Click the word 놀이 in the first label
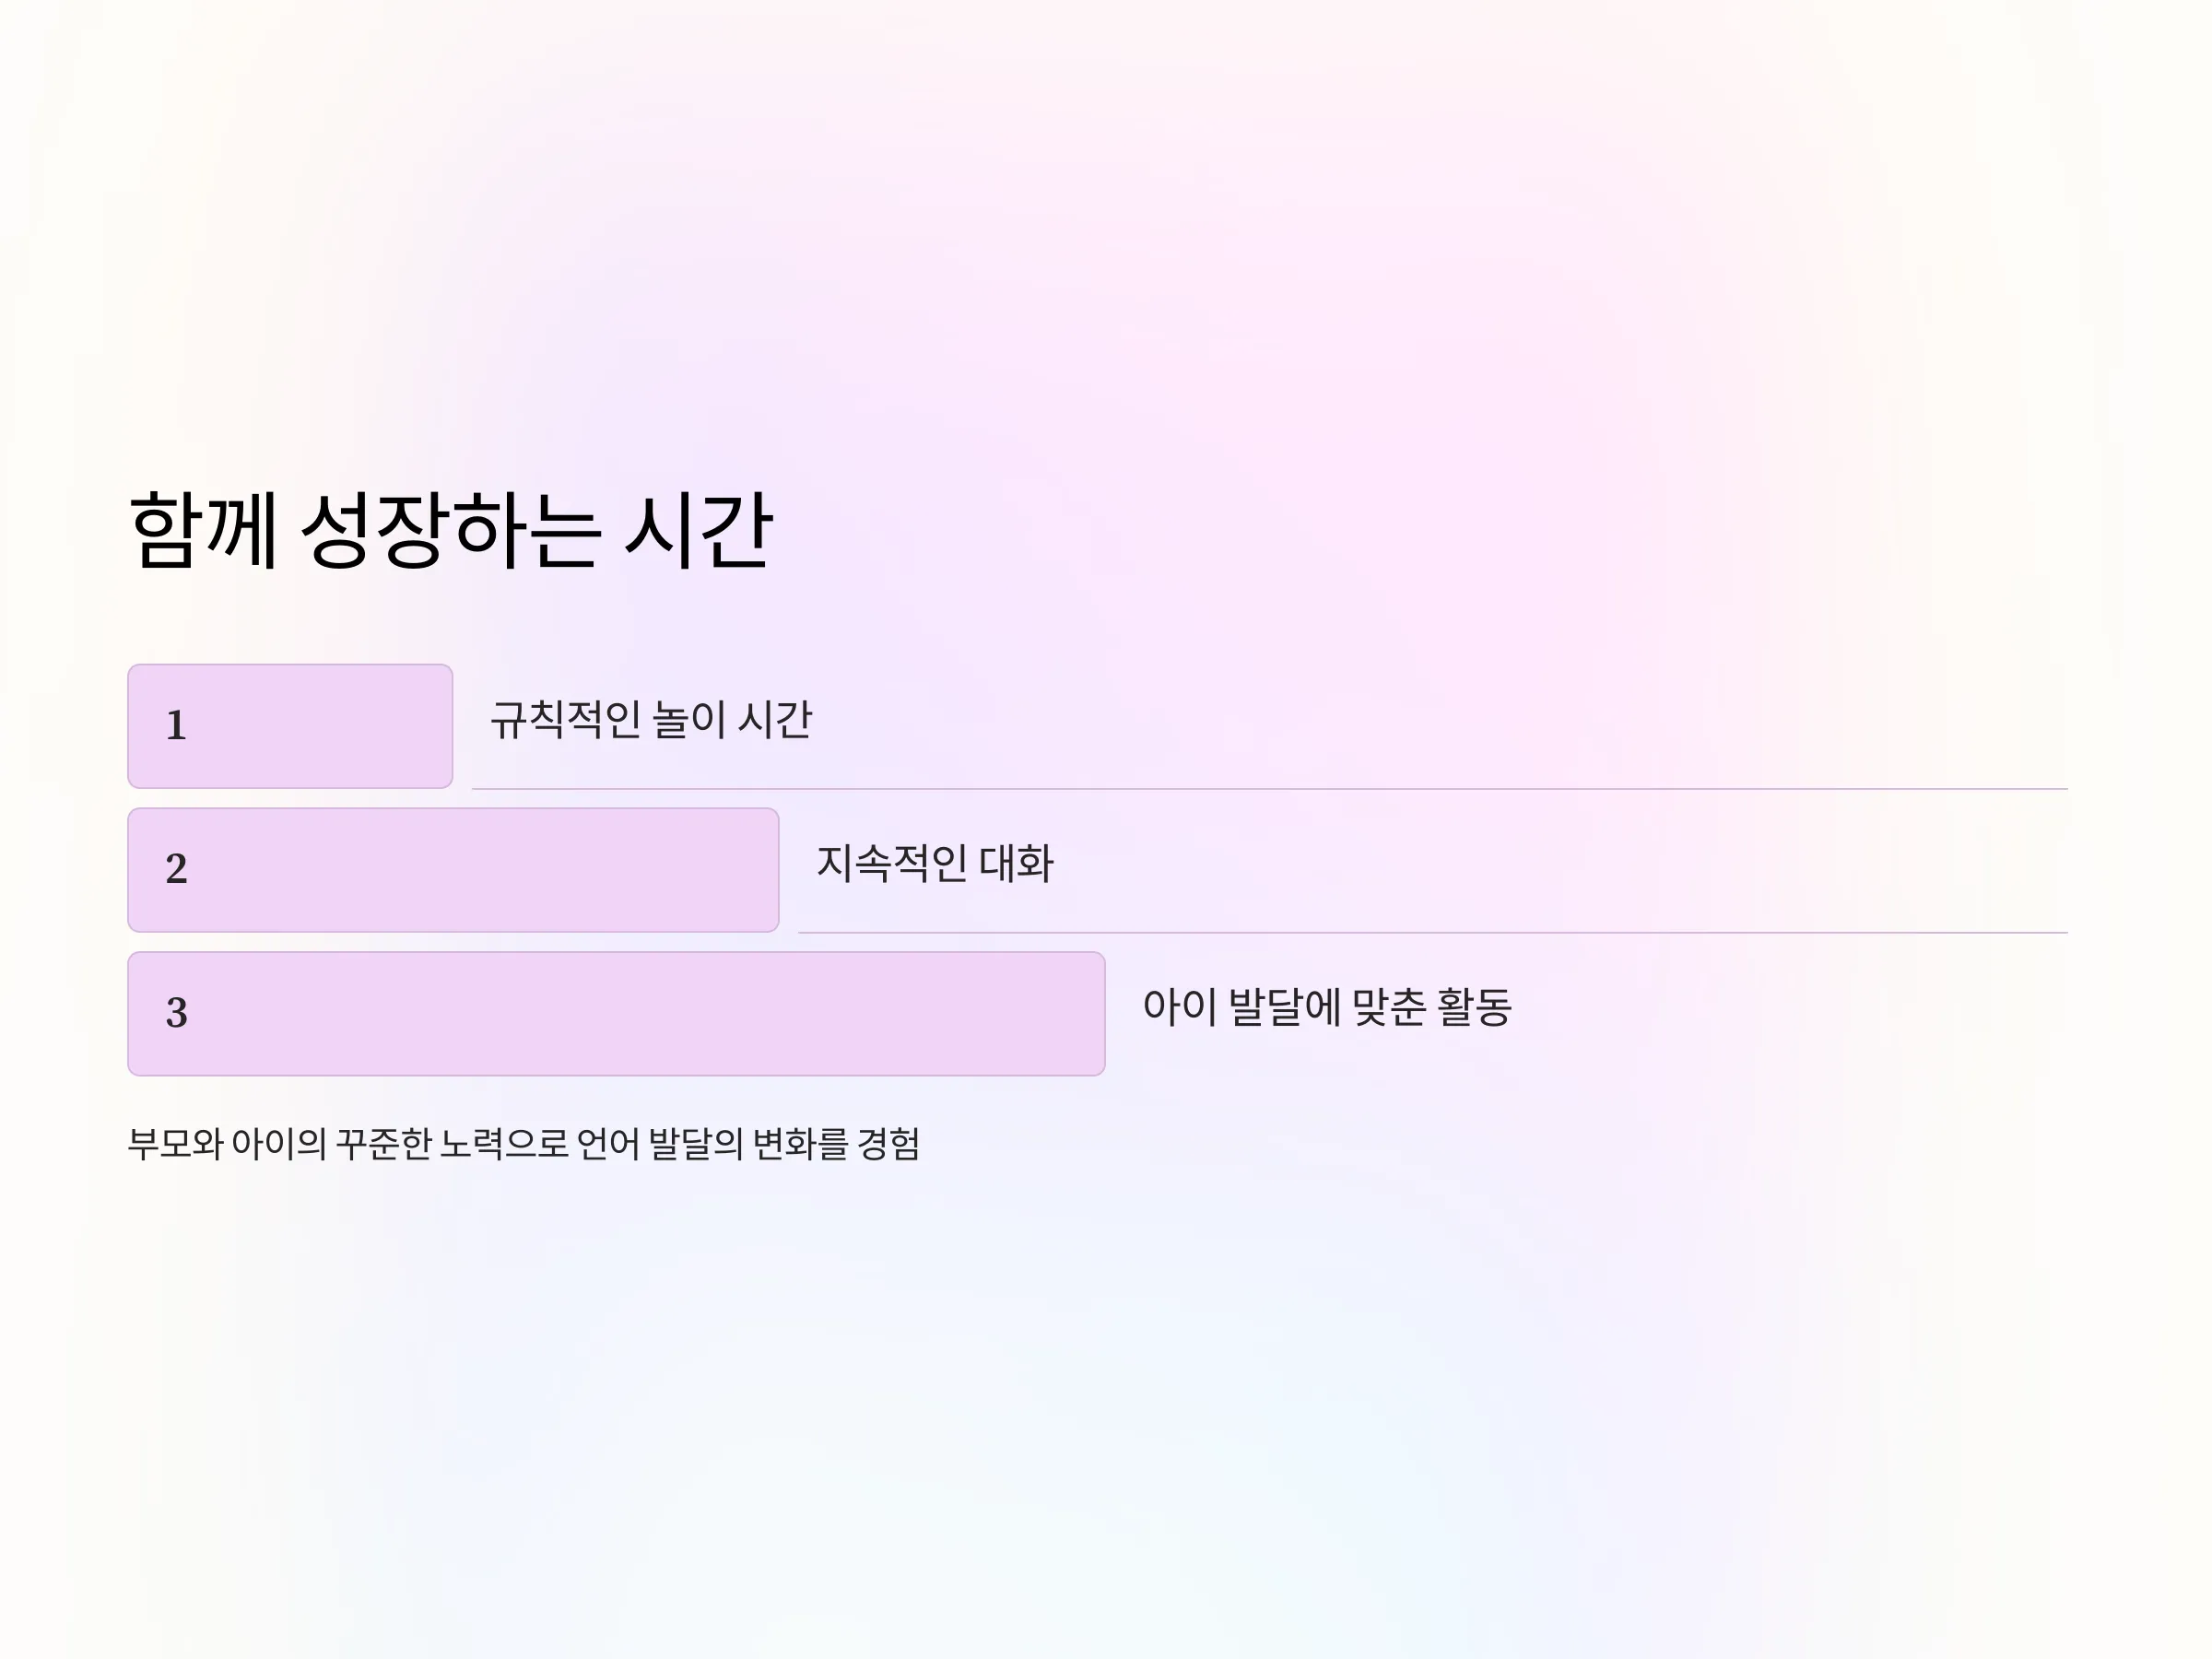 click(x=689, y=720)
